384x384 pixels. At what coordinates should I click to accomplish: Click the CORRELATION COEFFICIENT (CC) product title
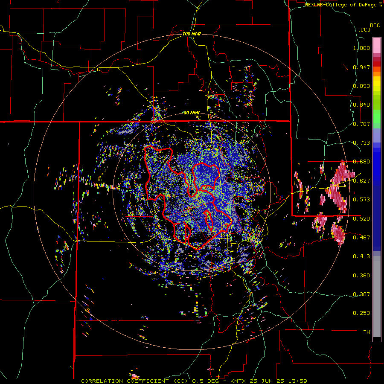[x=135, y=381]
